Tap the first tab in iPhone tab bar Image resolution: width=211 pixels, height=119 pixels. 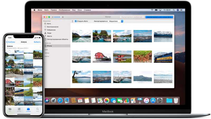[x=10, y=110]
